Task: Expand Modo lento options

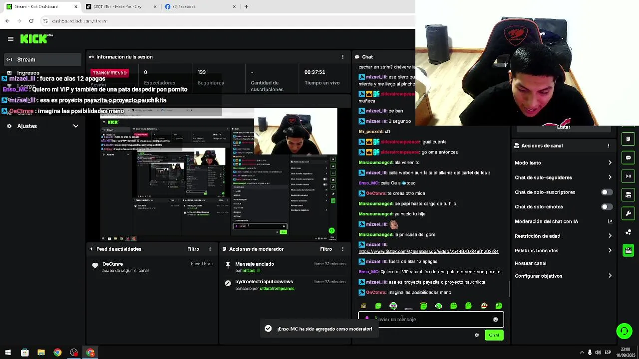Action: tap(610, 163)
